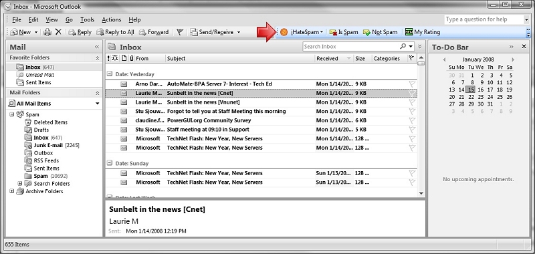Sort by the Attachment paperclip column icon
535x254 pixels.
[x=132, y=58]
